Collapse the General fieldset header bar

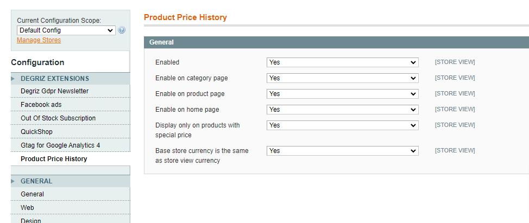tap(336, 42)
